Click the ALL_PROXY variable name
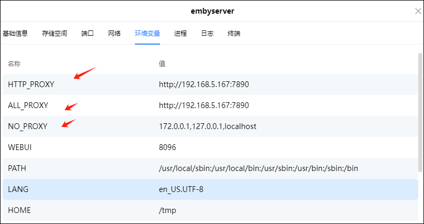Image resolution: width=424 pixels, height=224 pixels. pos(28,105)
